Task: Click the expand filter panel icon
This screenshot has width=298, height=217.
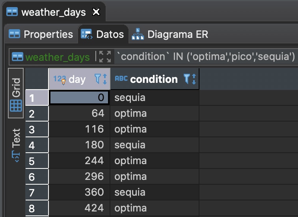Action: point(105,57)
